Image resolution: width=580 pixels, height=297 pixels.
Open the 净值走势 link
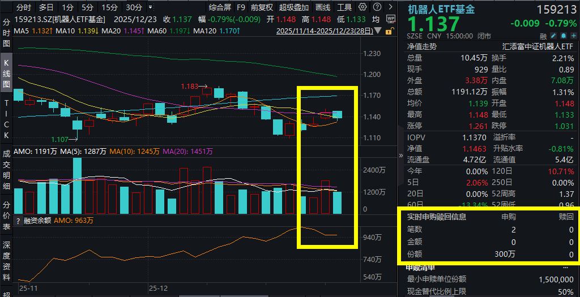tap(422, 46)
